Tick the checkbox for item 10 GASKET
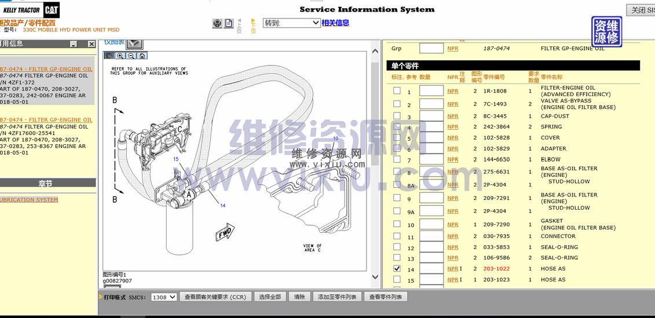The image size is (655, 318). [x=397, y=224]
